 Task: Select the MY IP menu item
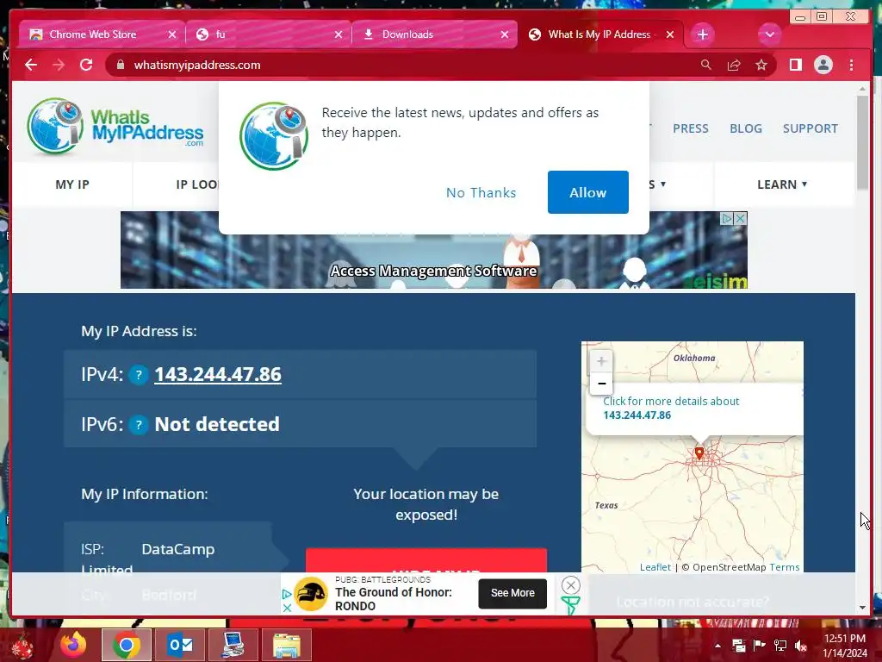click(x=72, y=184)
